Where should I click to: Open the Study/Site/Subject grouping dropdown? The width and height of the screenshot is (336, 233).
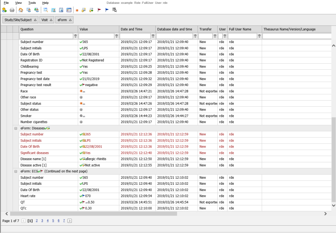20,20
